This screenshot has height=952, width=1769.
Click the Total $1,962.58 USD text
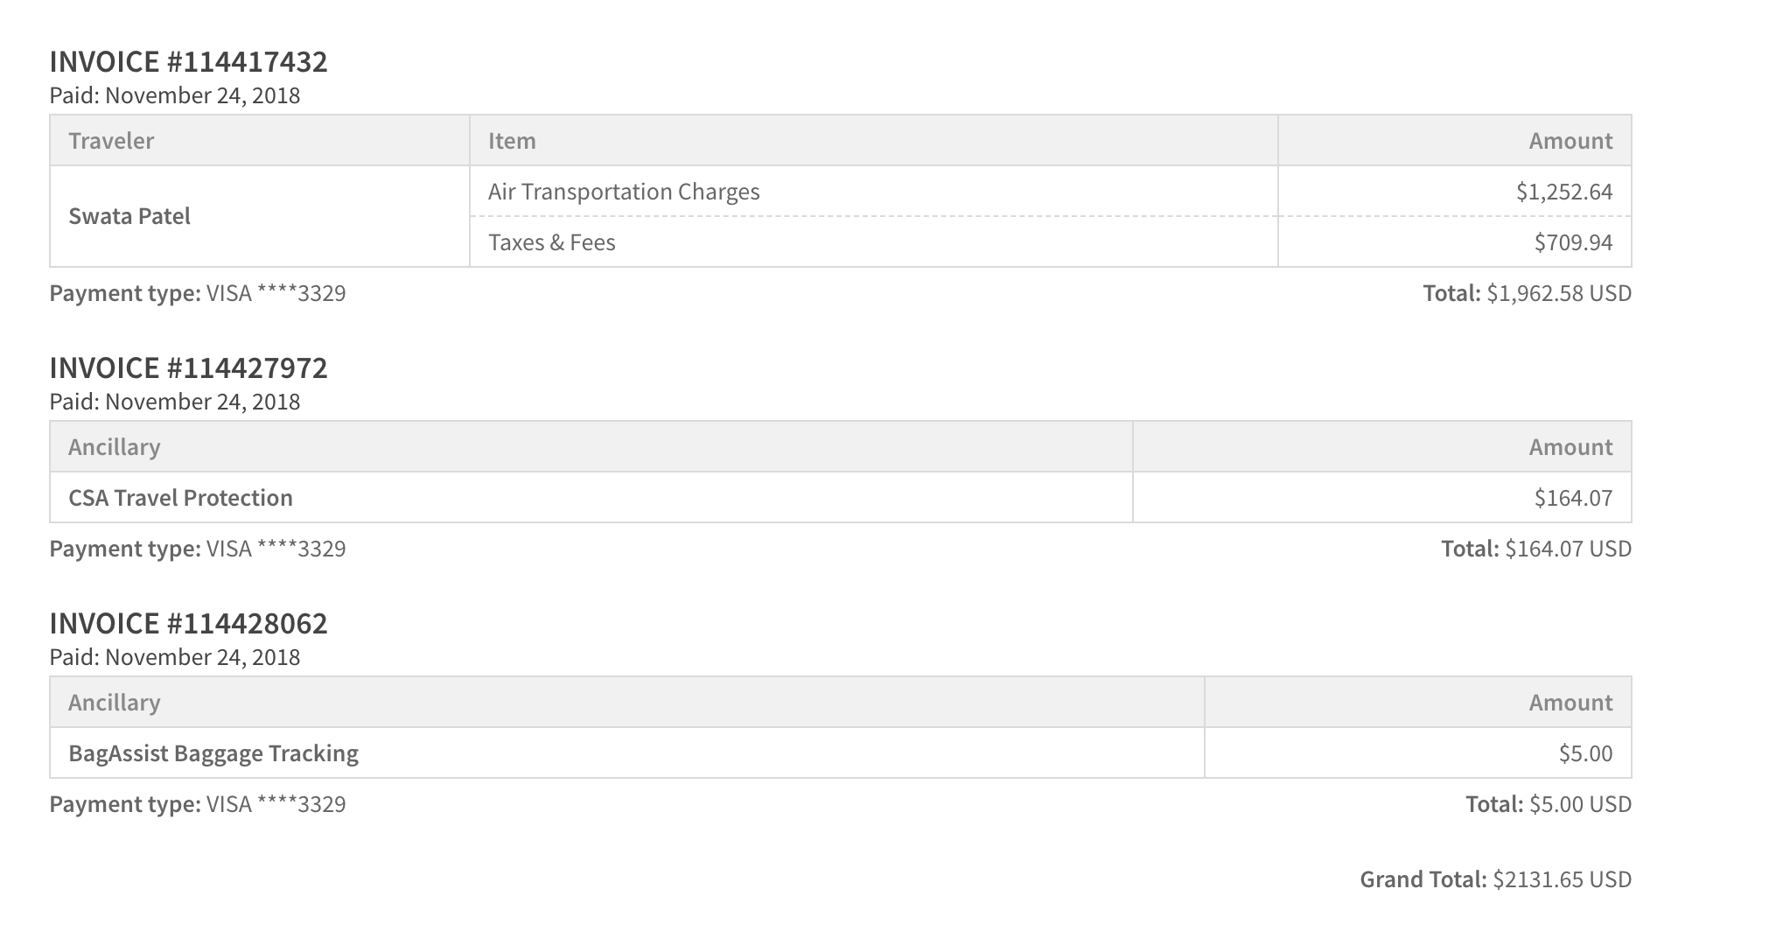[1527, 293]
